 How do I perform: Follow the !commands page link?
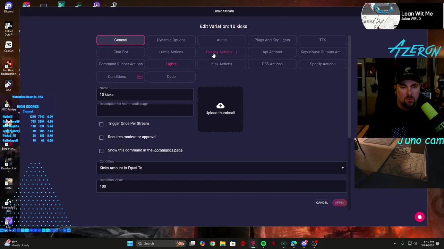[x=168, y=150]
